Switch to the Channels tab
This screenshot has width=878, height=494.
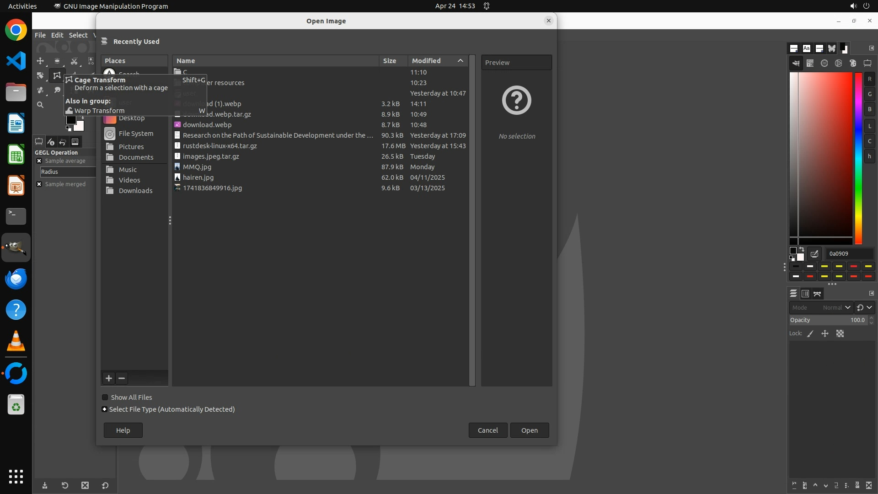click(805, 294)
